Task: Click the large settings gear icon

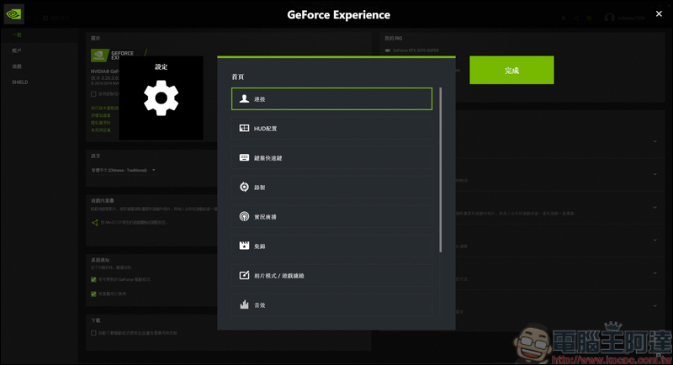Action: 161,99
